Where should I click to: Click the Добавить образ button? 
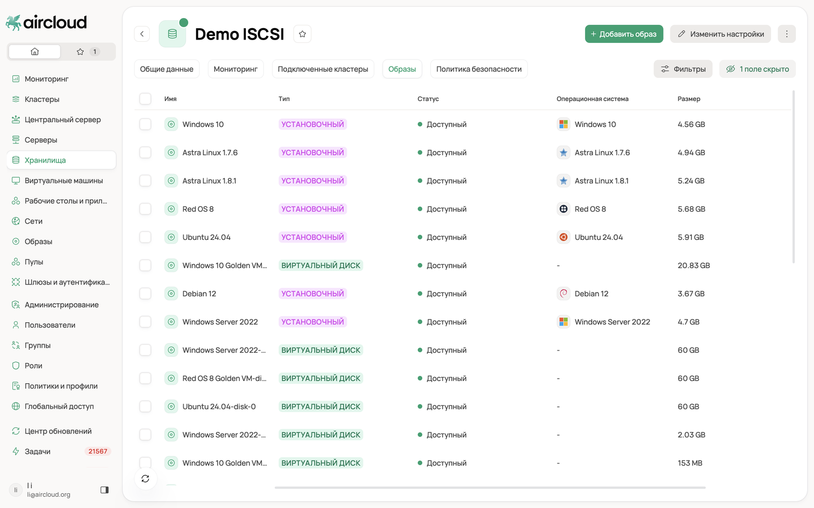point(624,34)
